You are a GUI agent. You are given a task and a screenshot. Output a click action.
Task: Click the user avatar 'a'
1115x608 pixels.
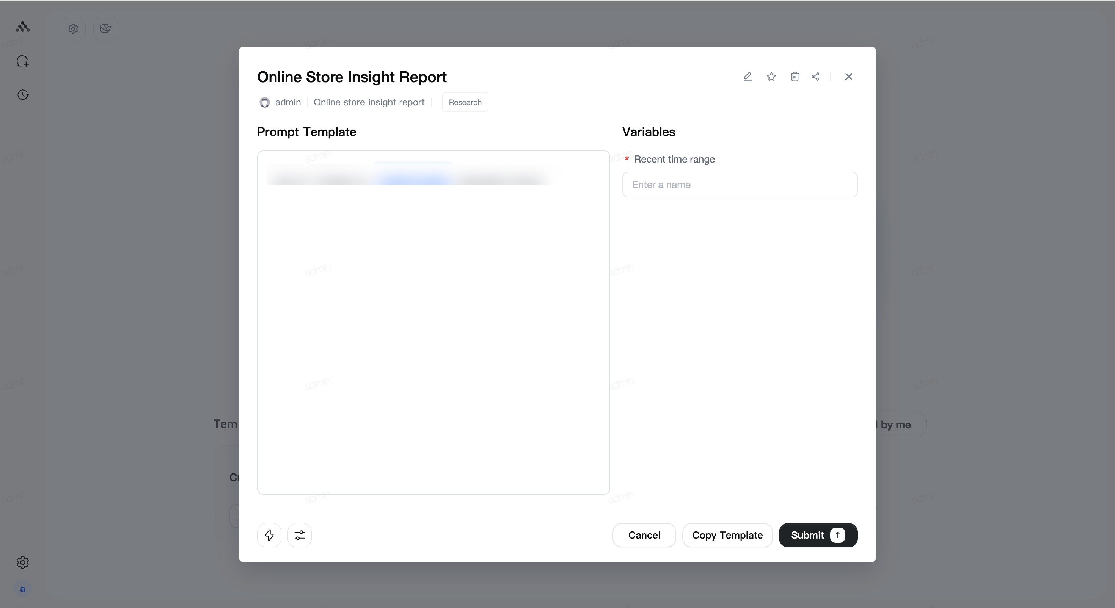click(22, 589)
